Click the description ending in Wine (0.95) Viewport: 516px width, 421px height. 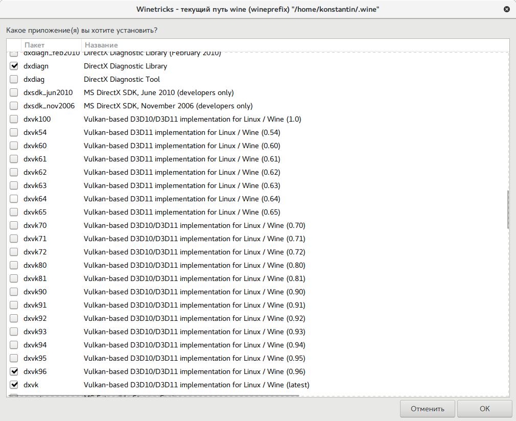(x=195, y=358)
